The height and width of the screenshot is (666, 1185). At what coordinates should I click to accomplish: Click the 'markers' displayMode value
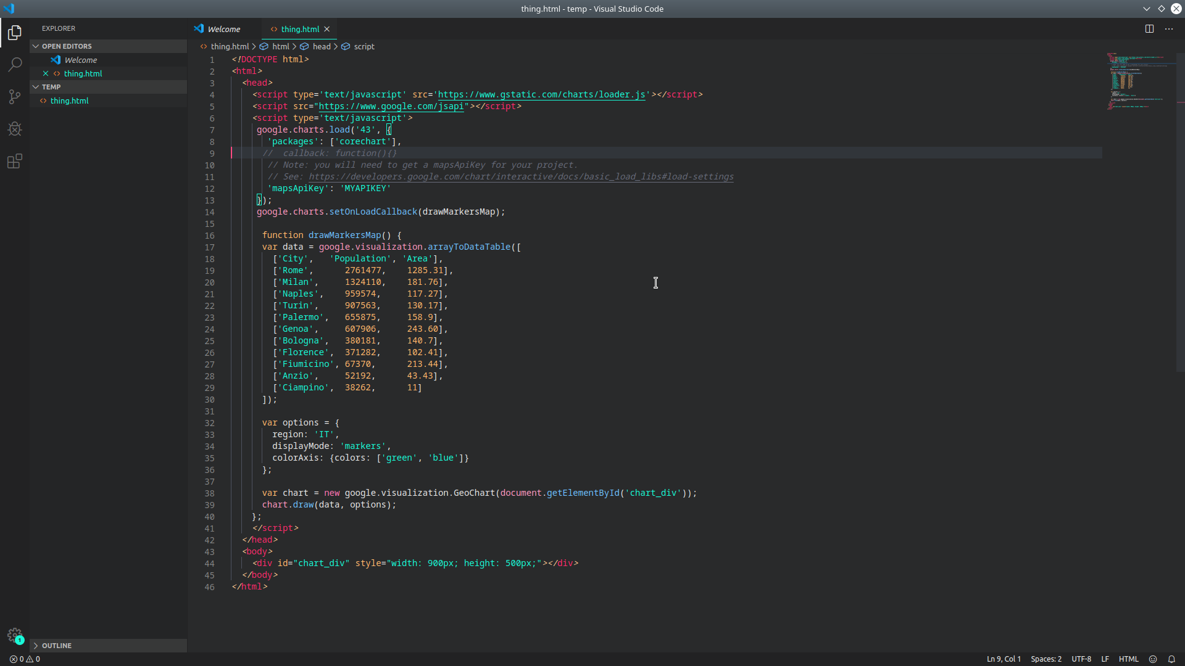tap(363, 446)
